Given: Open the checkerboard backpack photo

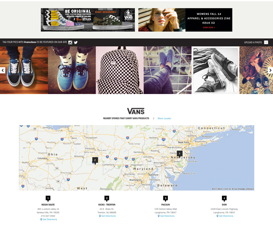Looking at the screenshot, I should pyautogui.click(x=120, y=70).
